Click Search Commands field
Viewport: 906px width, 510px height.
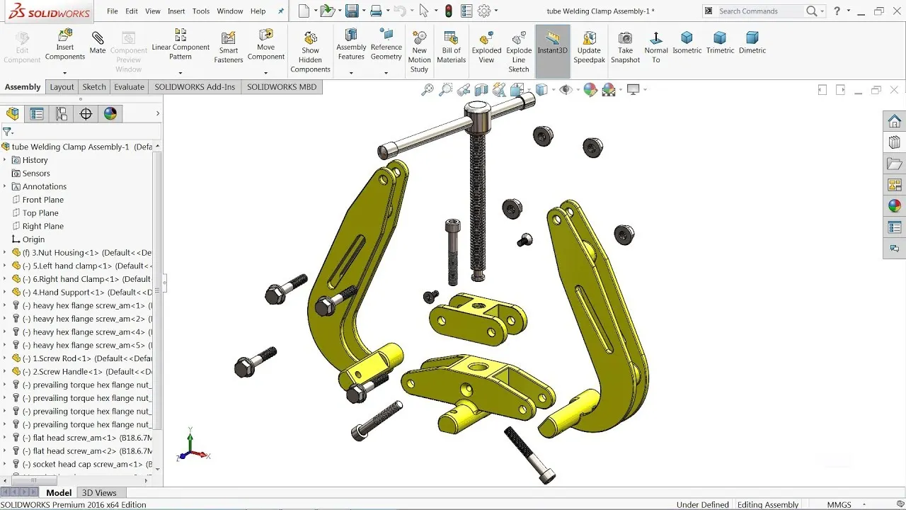point(759,11)
